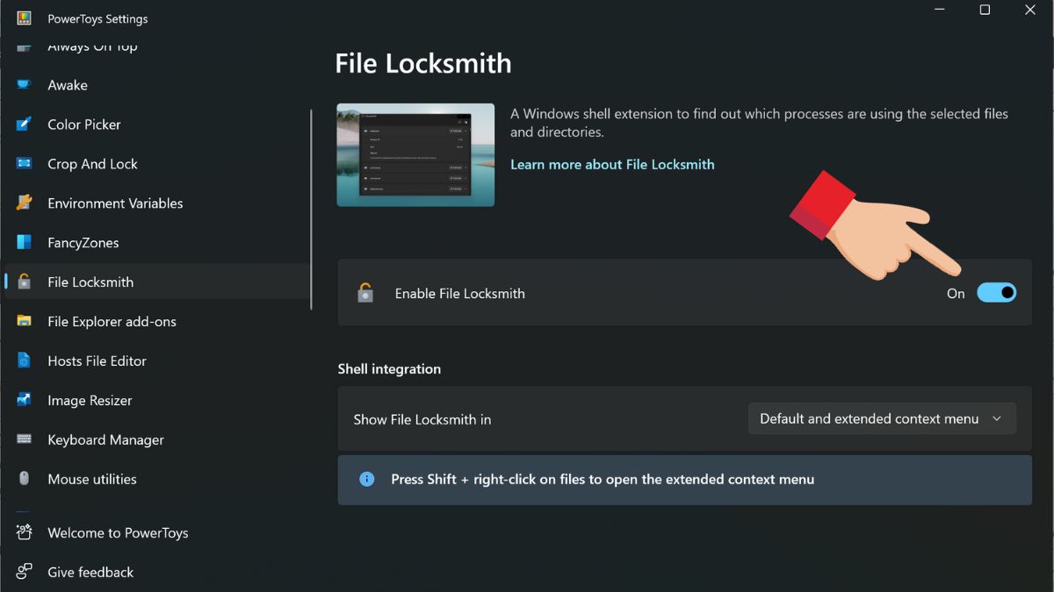Click the Crop And Lock icon

(24, 164)
